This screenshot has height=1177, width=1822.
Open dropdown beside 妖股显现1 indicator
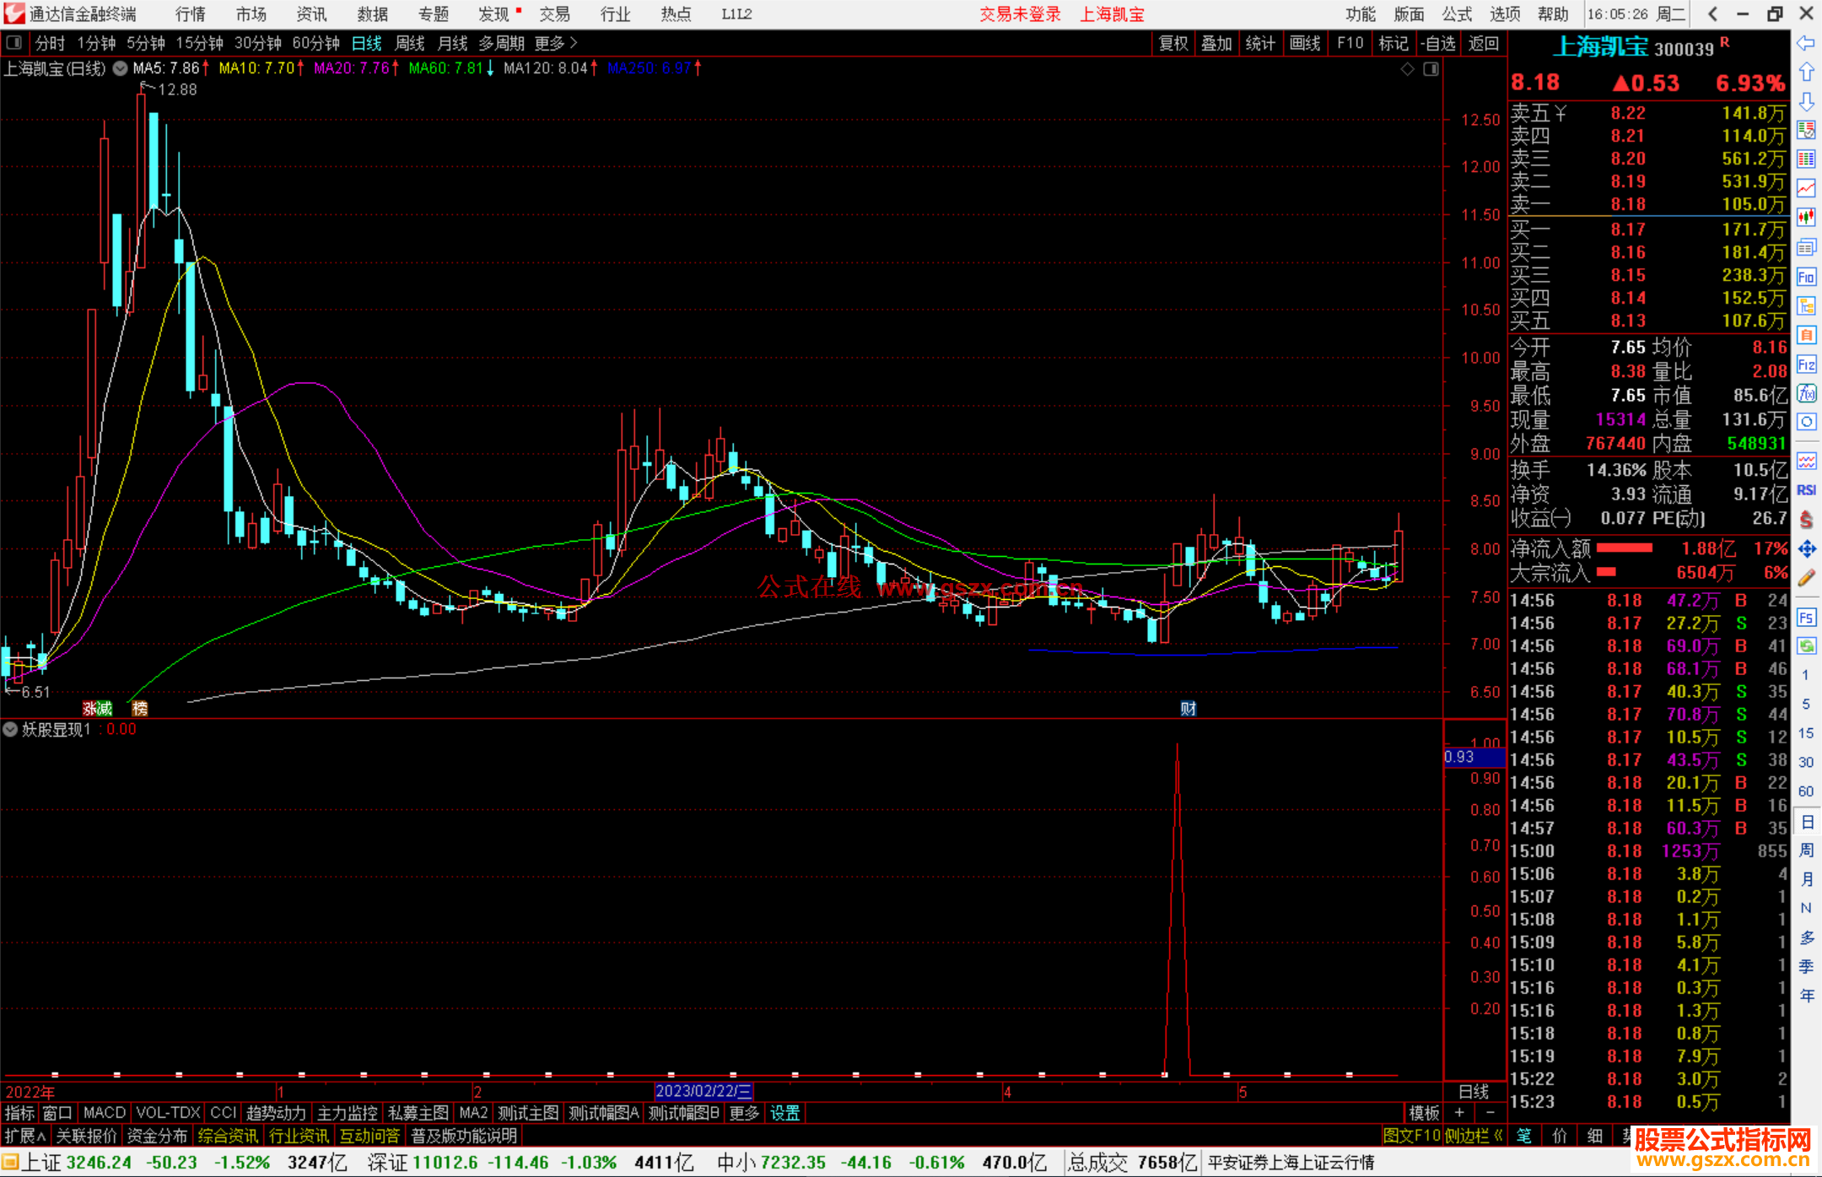tap(11, 729)
